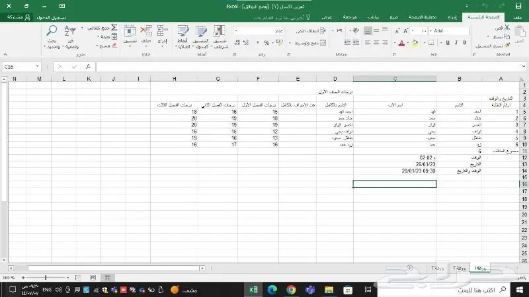Click Wrap Text button
Screen dimensions: 529x297
(x=311, y=30)
